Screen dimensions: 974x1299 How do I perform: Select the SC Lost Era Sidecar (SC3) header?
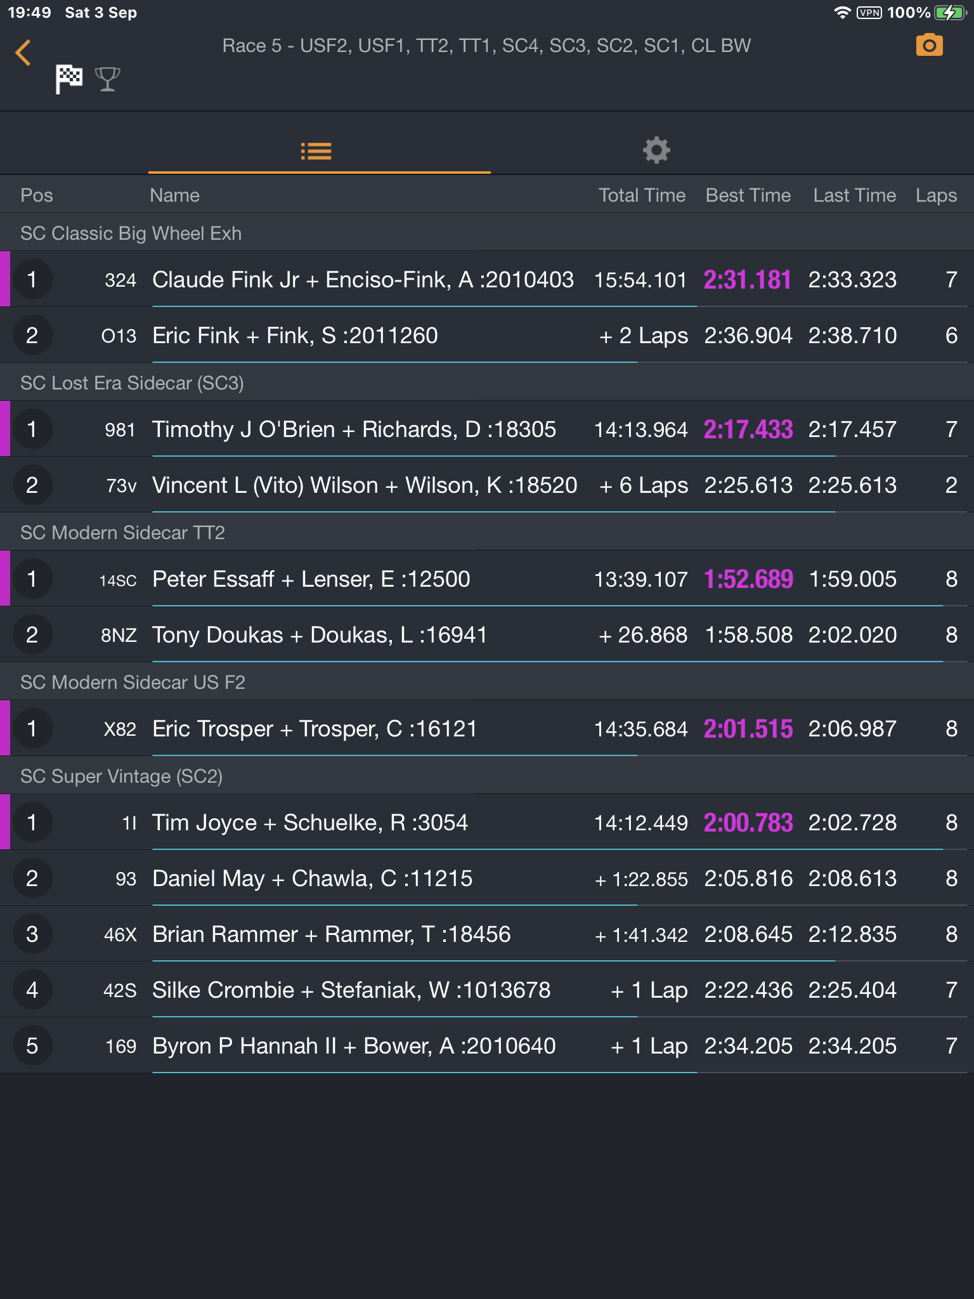click(487, 382)
